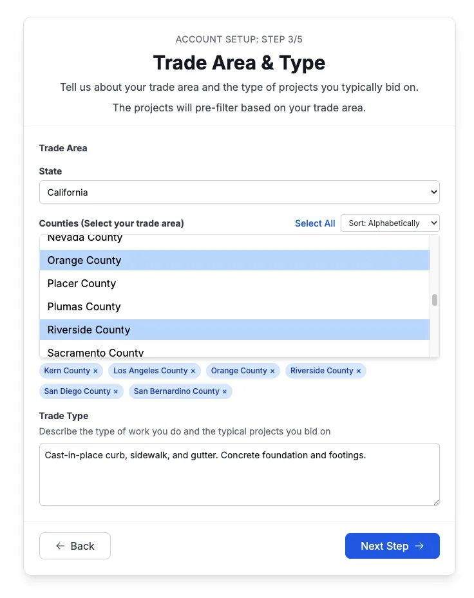
Task: Go back with the Back button
Action: 75,546
